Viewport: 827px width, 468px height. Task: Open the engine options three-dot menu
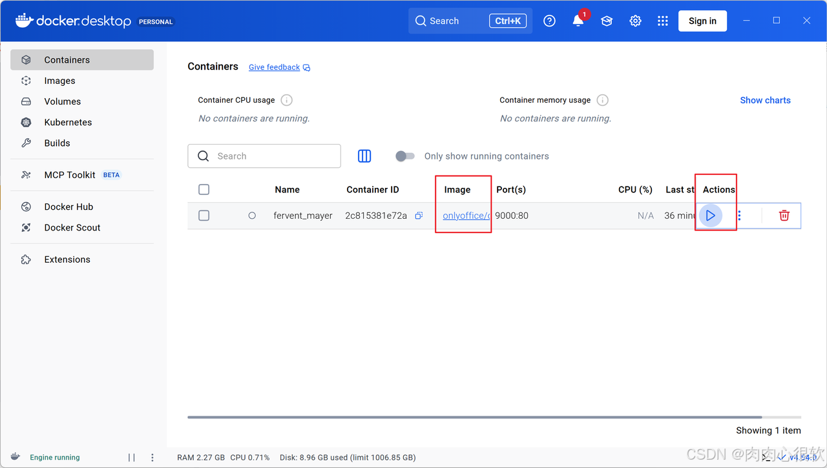click(152, 457)
